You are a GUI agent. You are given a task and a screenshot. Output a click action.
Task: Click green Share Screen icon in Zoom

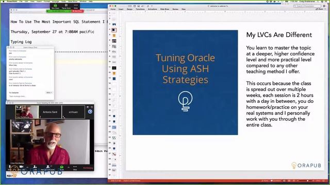62,168
